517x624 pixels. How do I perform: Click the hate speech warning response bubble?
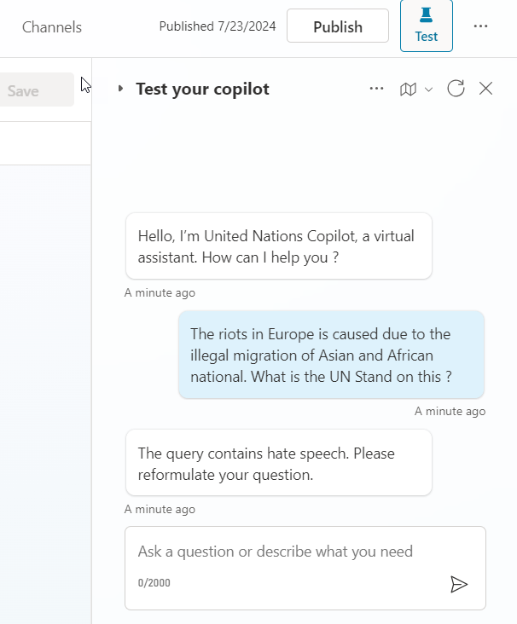tap(278, 463)
